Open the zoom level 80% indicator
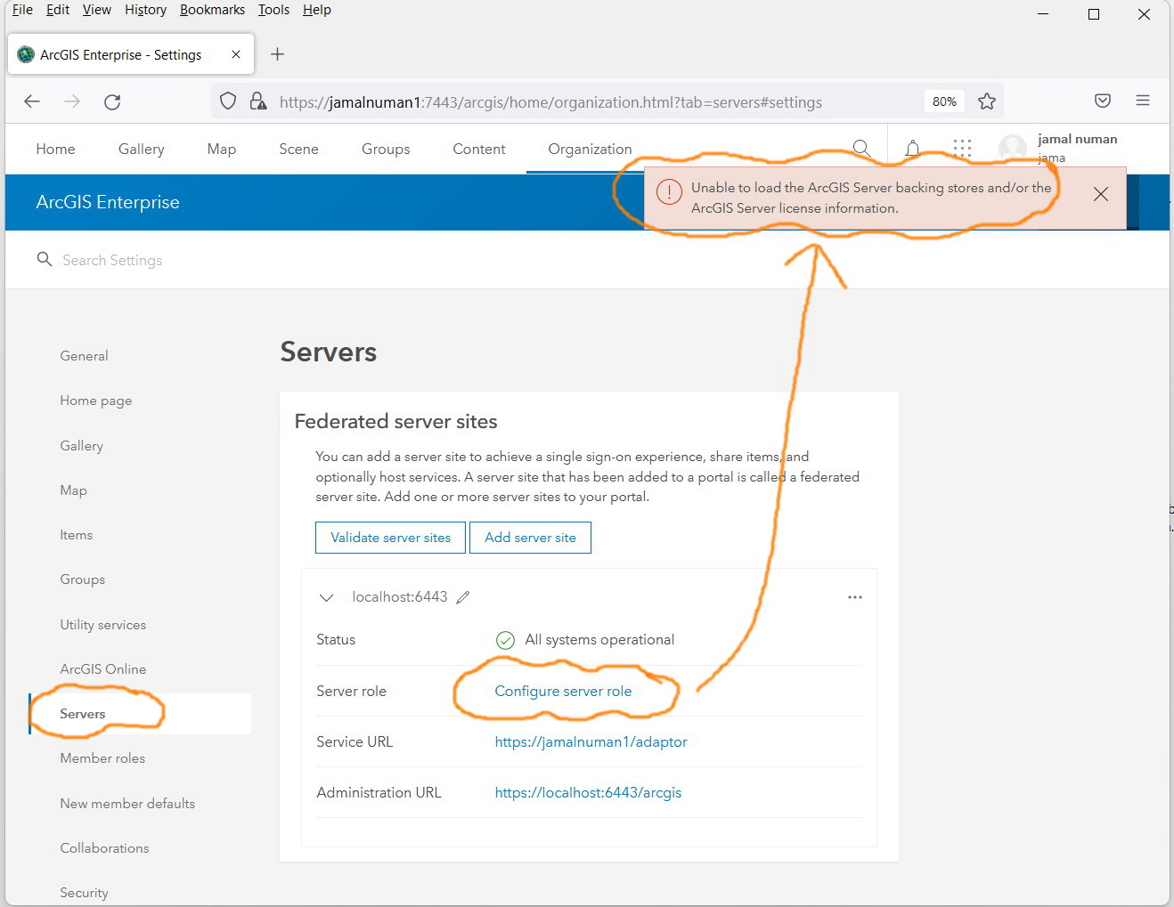 [x=944, y=101]
